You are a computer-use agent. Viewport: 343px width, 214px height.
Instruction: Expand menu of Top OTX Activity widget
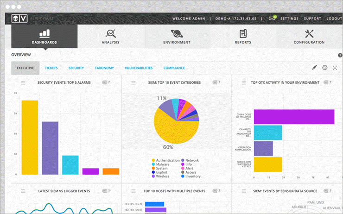pos(243,82)
